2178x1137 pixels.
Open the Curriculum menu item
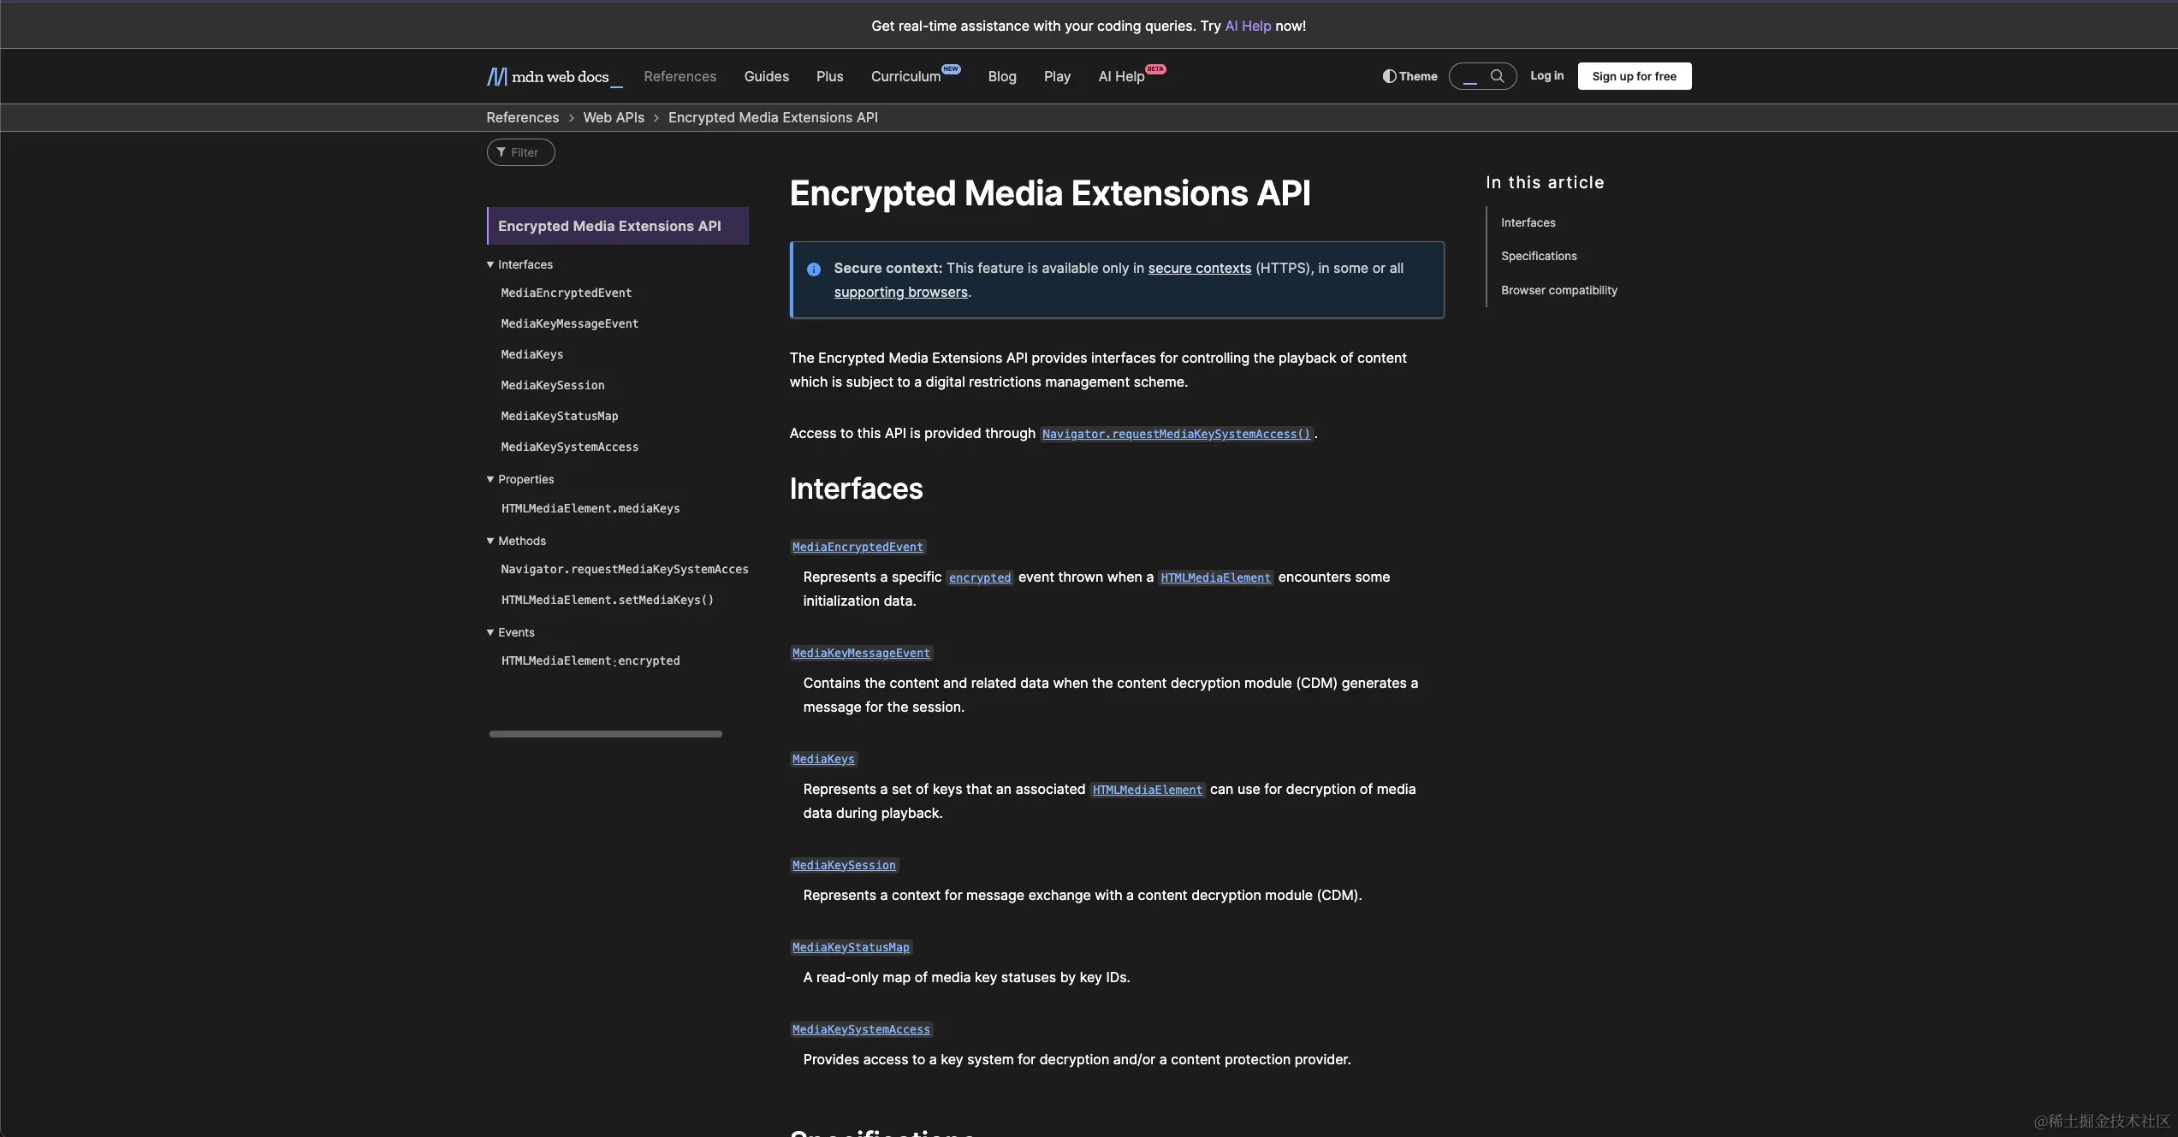(x=905, y=77)
